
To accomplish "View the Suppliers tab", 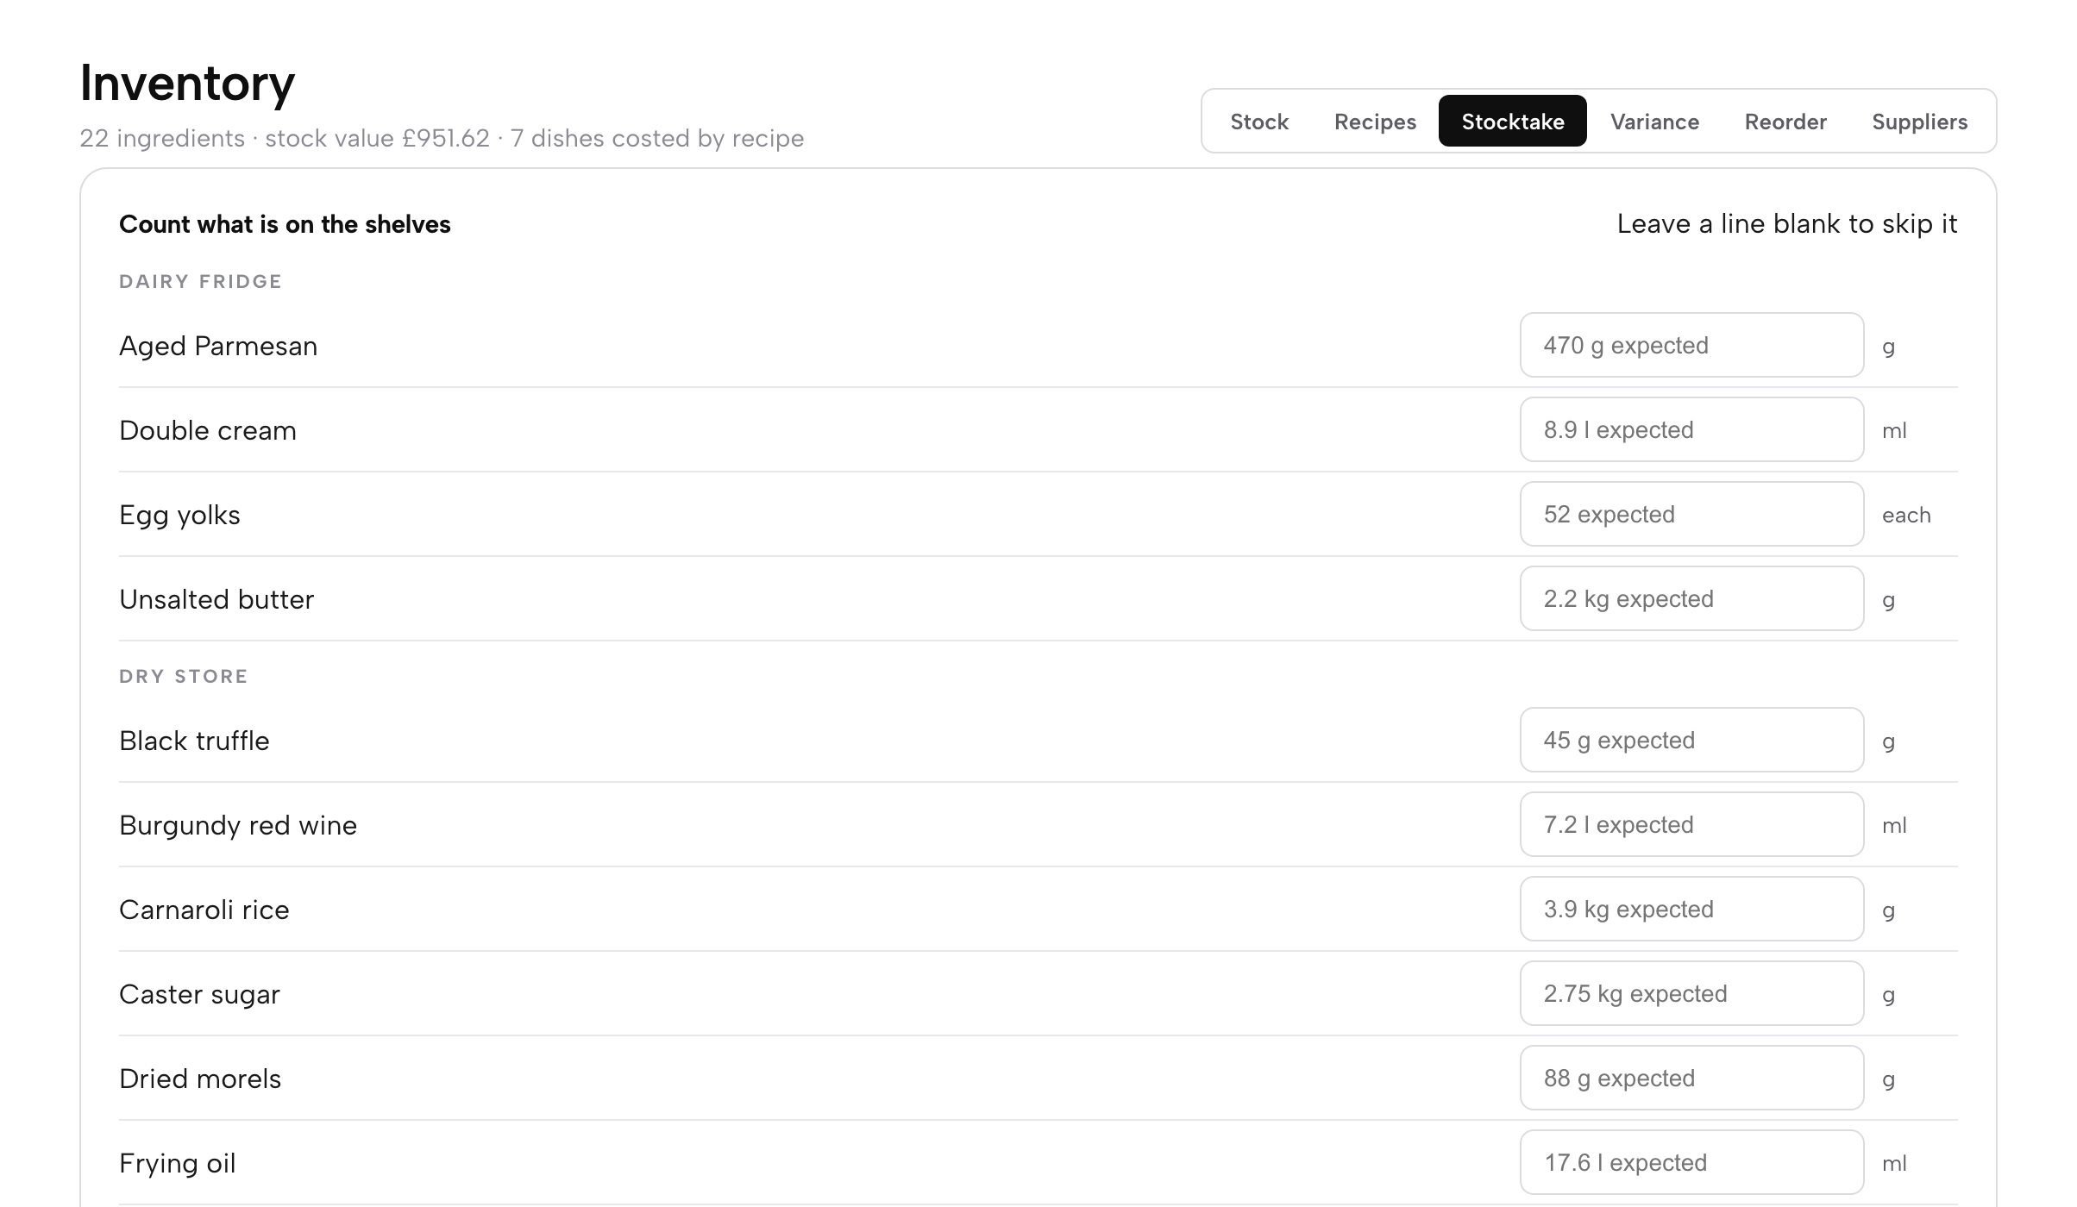I will (x=1919, y=122).
